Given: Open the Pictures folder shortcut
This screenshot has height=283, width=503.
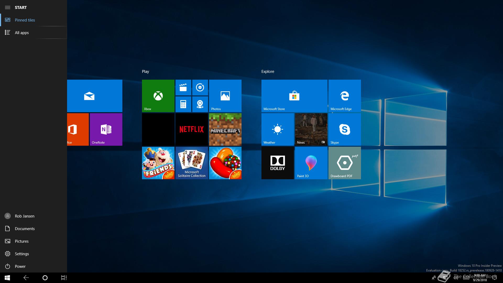Looking at the screenshot, I should (34, 241).
